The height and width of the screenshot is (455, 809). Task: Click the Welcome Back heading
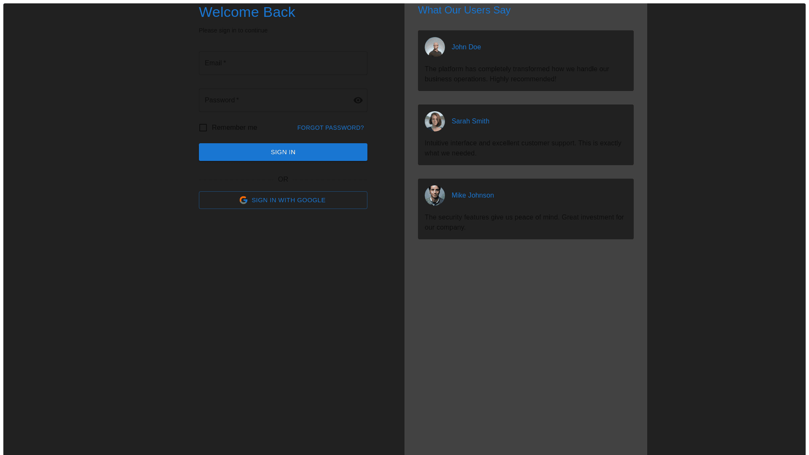(247, 12)
